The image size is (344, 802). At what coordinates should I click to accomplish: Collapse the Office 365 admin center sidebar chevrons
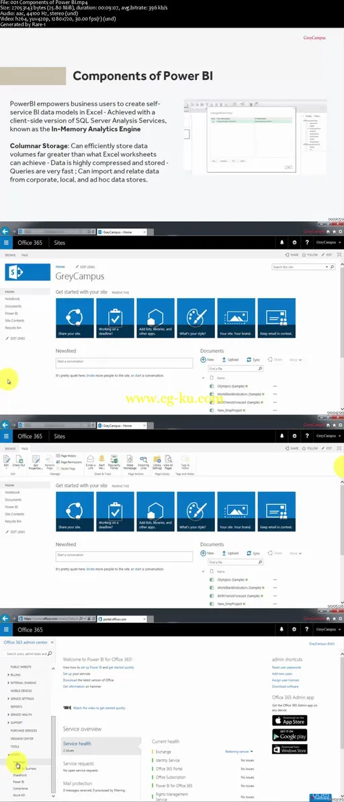[x=52, y=642]
